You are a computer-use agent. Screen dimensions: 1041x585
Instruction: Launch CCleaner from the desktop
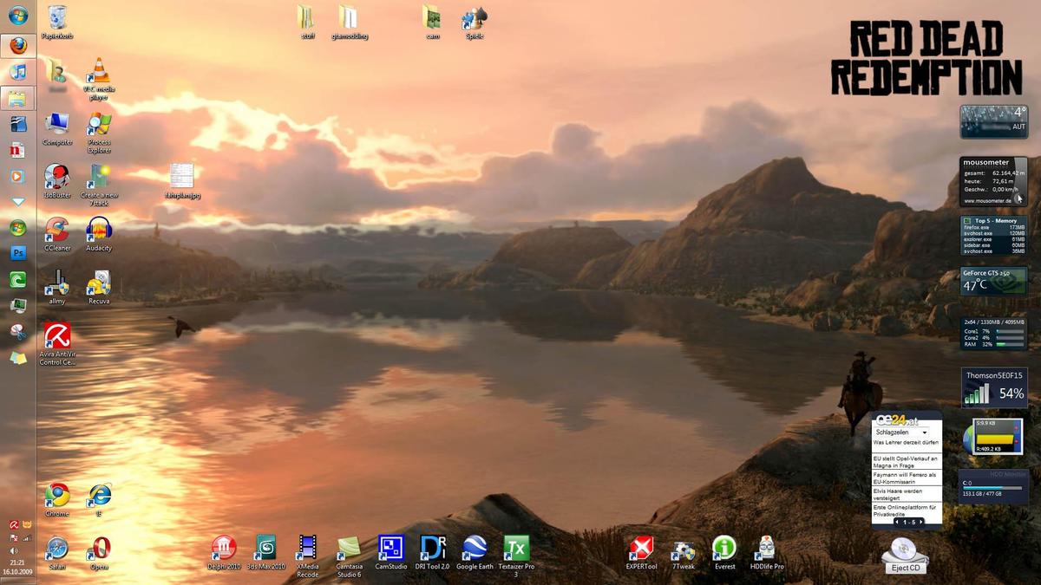[57, 235]
